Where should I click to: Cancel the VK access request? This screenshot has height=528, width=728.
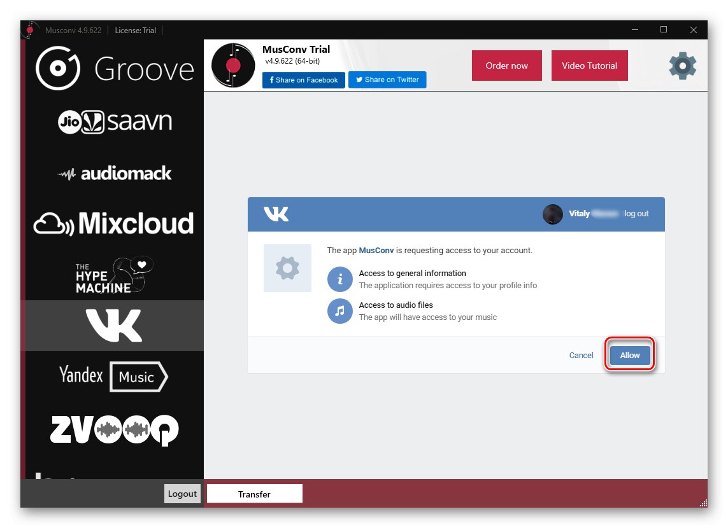point(581,355)
